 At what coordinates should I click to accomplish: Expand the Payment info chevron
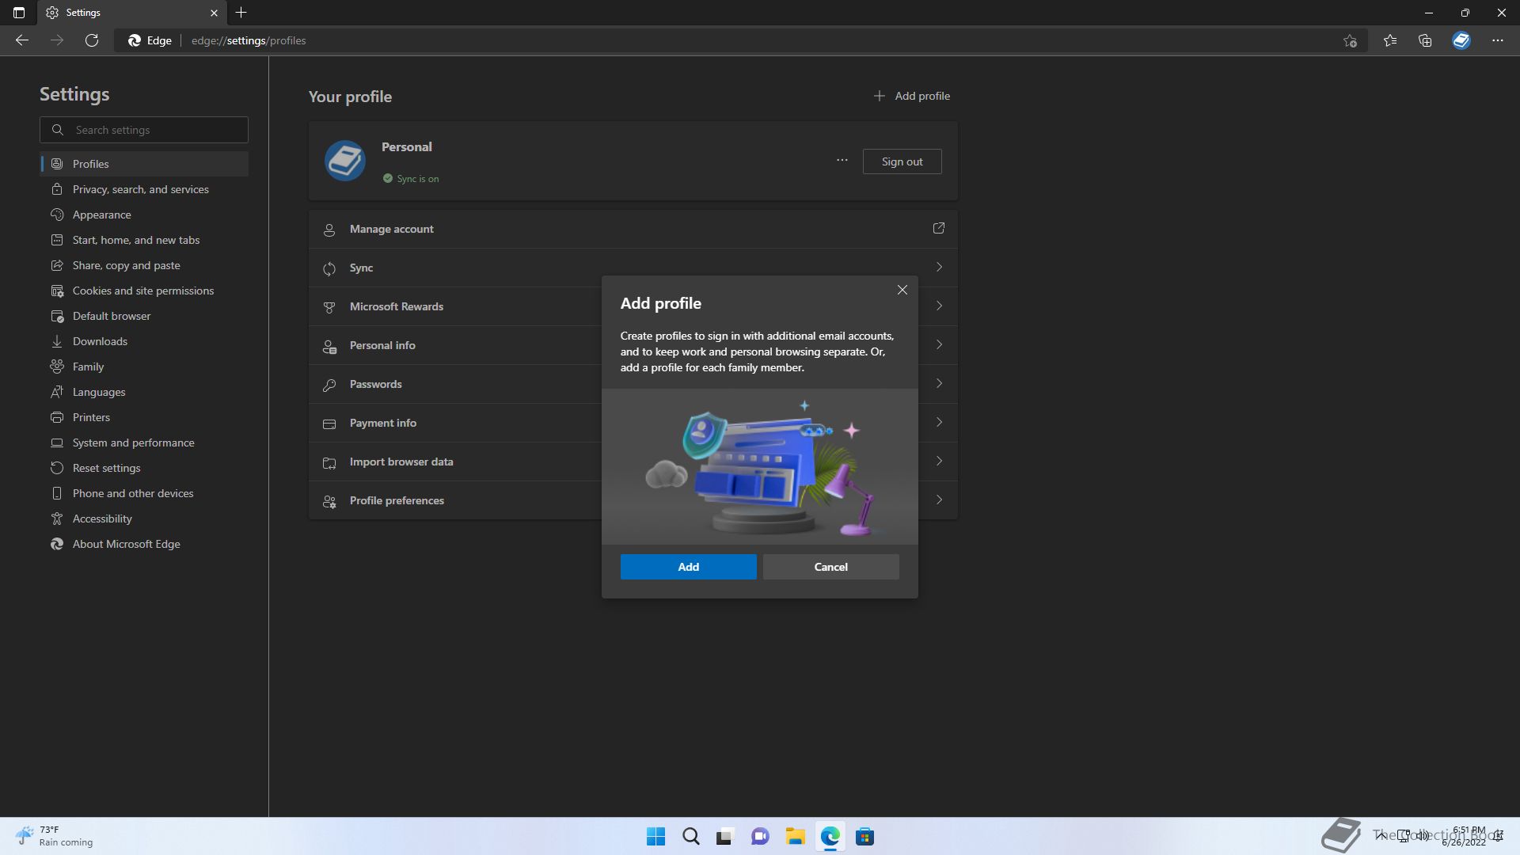[x=939, y=423]
